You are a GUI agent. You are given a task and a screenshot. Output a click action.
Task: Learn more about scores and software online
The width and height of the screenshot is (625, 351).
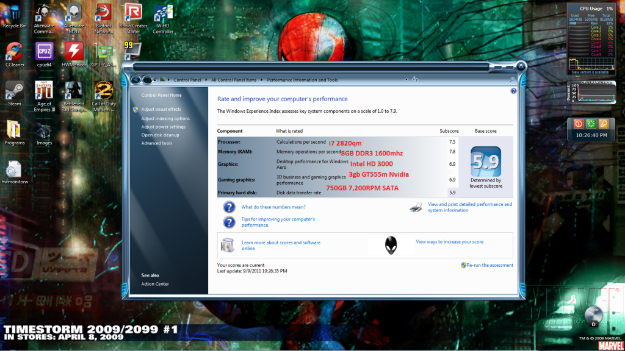(281, 245)
